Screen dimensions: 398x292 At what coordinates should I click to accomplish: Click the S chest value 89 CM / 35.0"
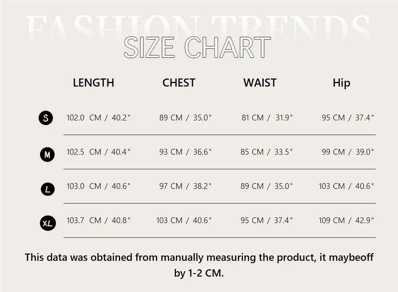pos(186,118)
